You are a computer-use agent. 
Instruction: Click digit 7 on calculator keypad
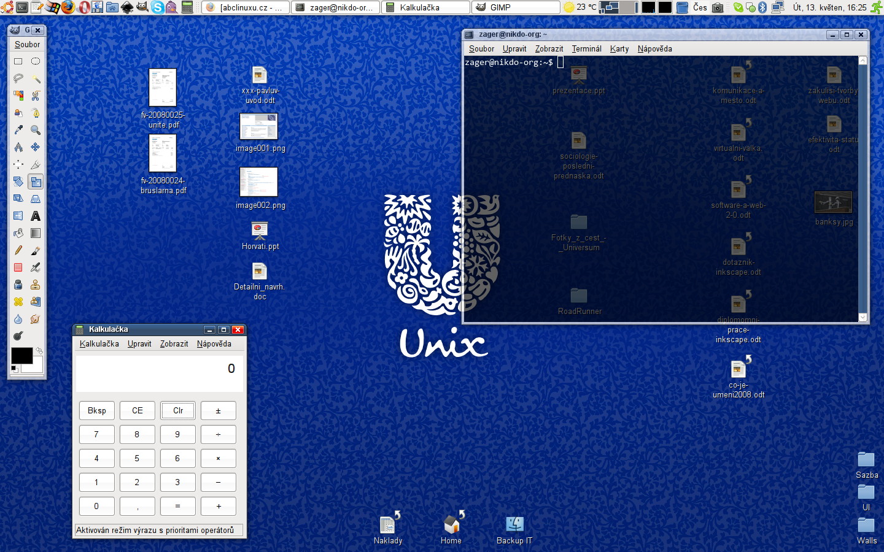[x=96, y=434]
